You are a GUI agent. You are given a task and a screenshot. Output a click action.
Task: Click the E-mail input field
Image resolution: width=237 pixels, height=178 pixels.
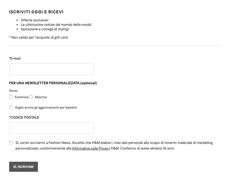[x=51, y=69]
